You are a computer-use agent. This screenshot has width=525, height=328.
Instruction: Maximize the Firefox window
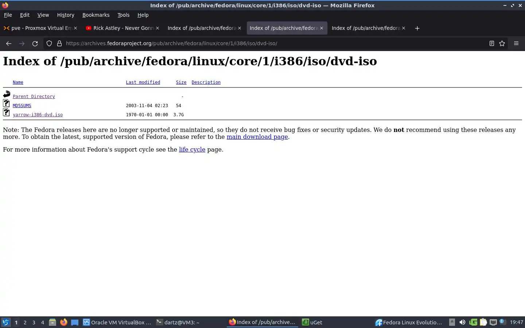pyautogui.click(x=513, y=5)
